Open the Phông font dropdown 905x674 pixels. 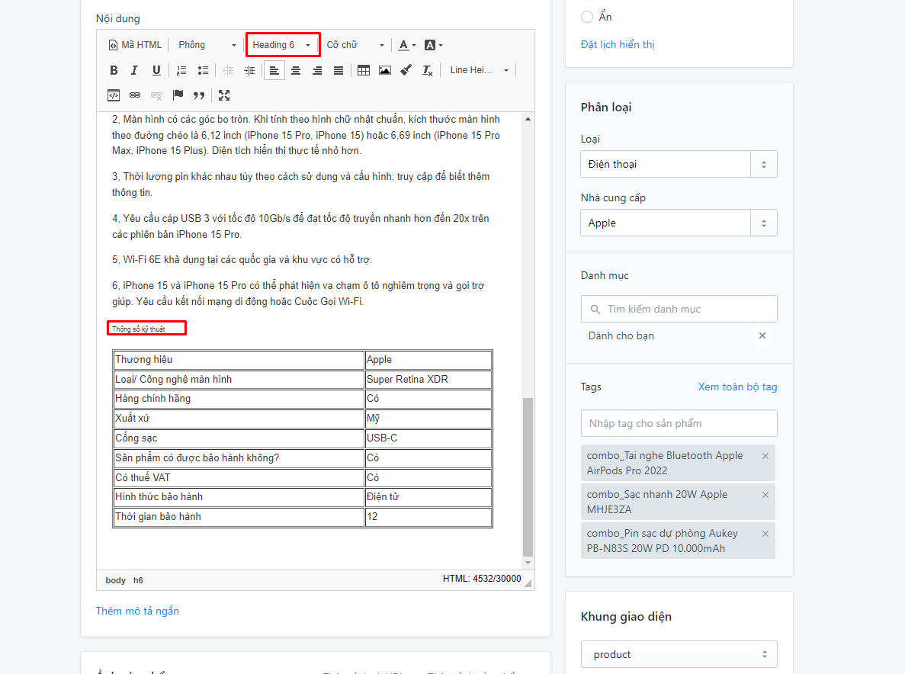[207, 45]
